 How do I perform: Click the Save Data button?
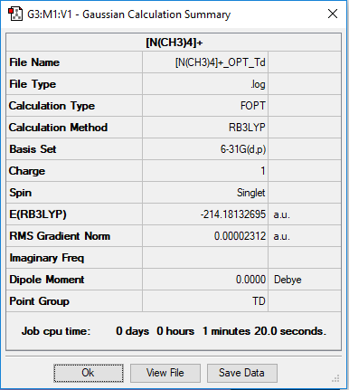tap(241, 373)
